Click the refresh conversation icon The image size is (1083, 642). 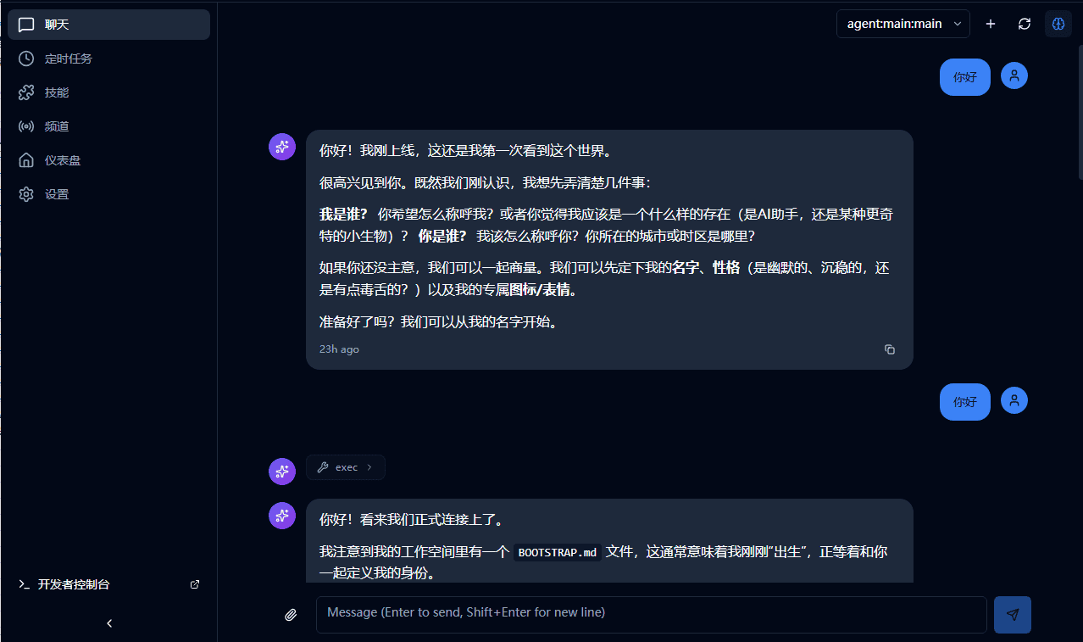point(1024,24)
